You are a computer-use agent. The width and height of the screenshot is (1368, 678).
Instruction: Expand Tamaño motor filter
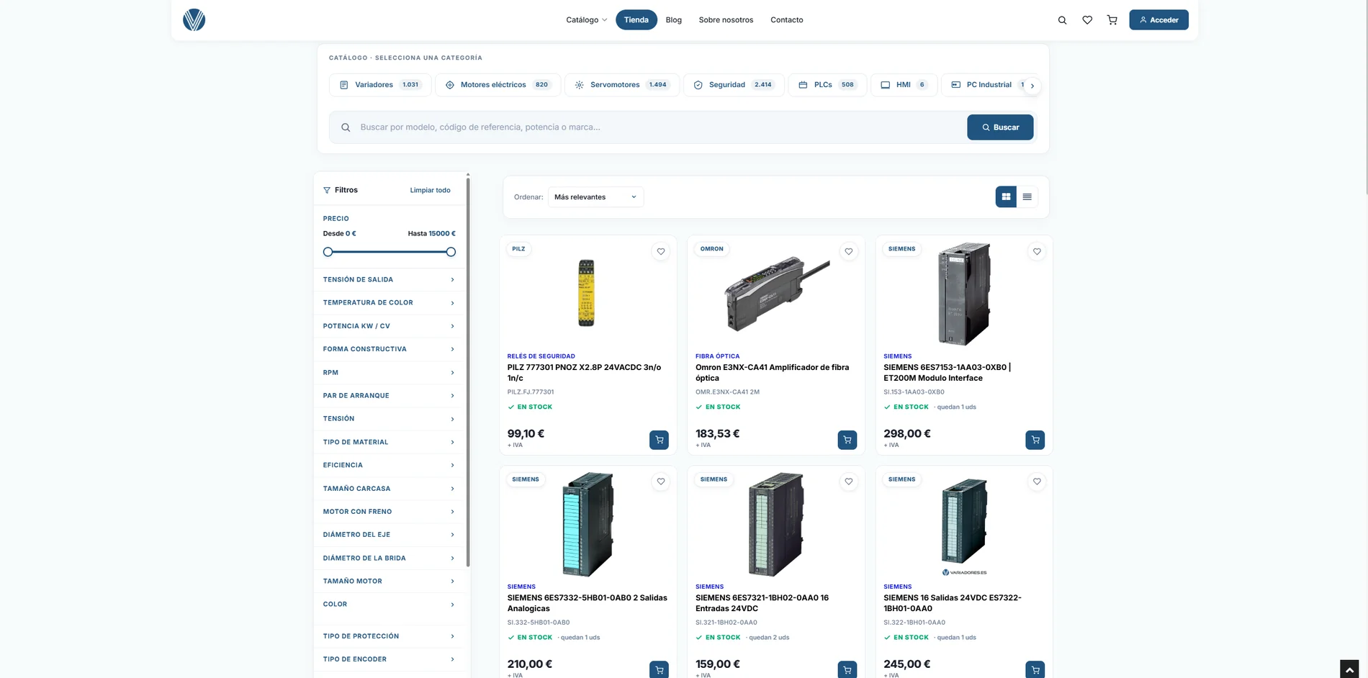pyautogui.click(x=389, y=582)
